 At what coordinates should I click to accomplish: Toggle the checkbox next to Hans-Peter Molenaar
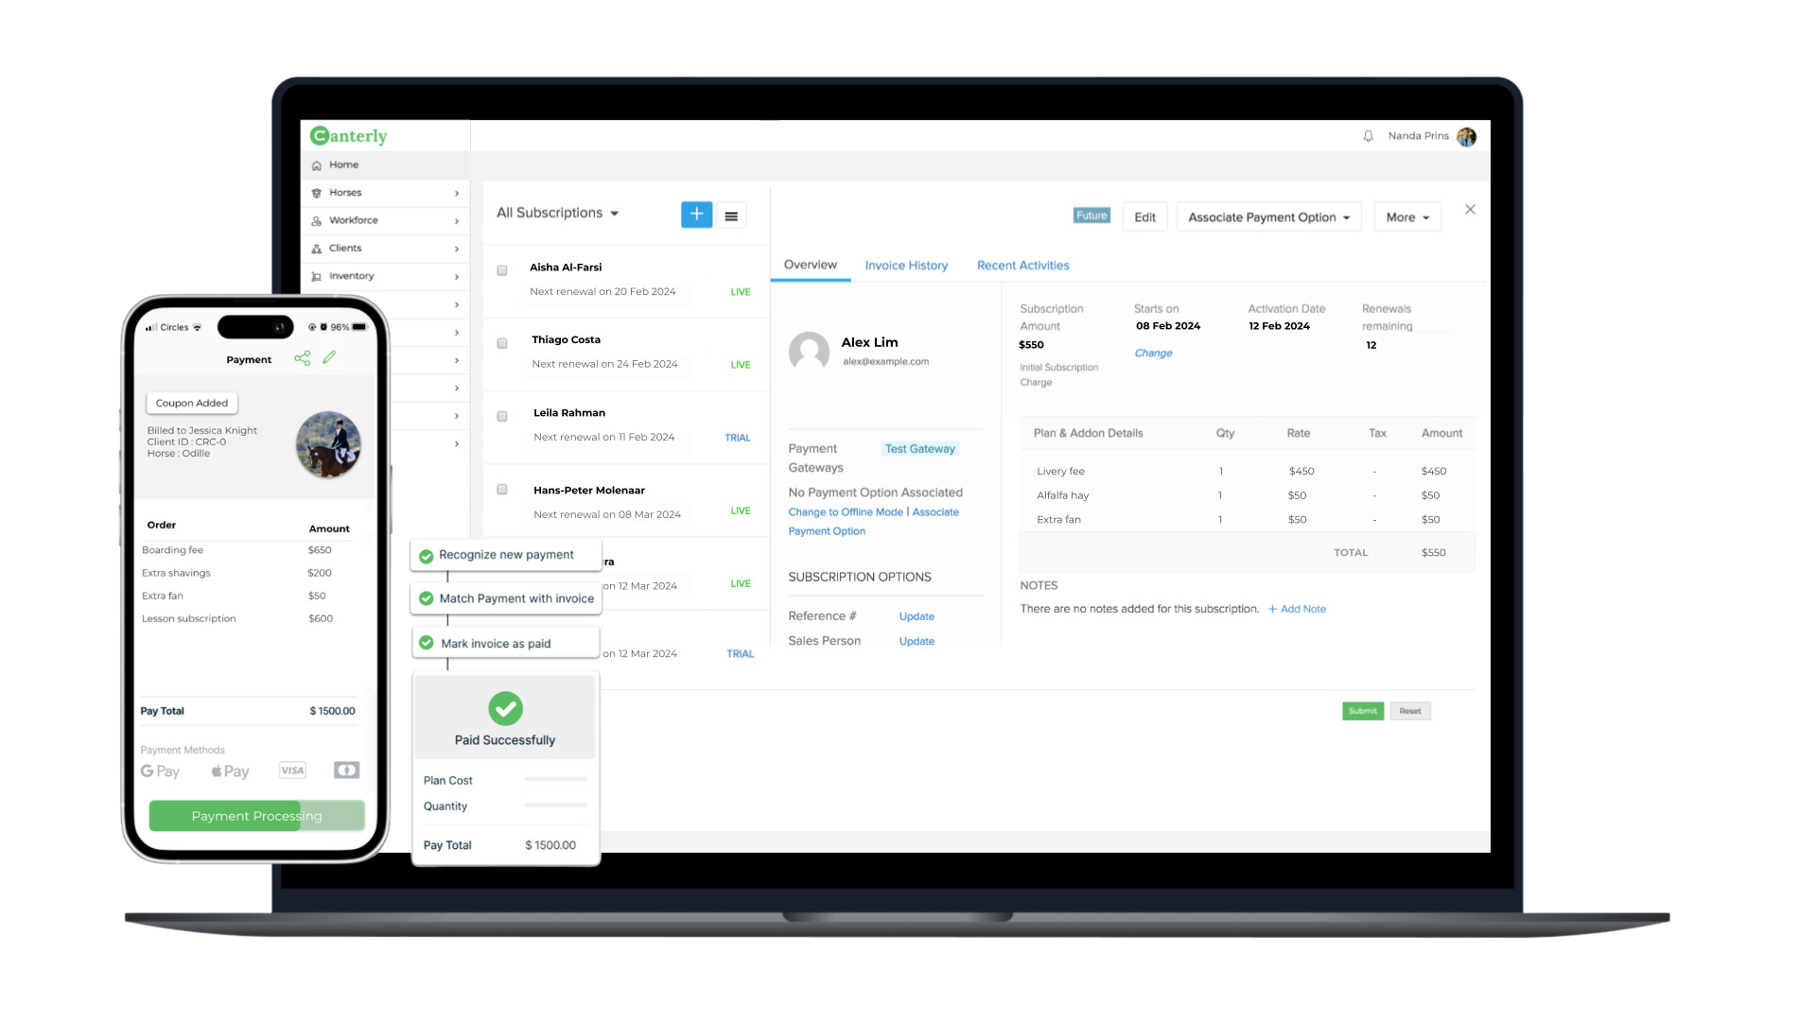point(504,488)
